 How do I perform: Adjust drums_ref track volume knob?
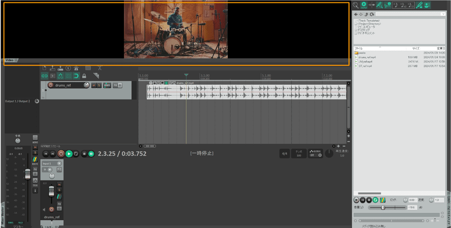pyautogui.click(x=86, y=85)
